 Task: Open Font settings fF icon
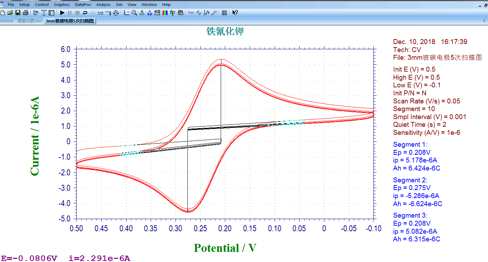coord(172,13)
